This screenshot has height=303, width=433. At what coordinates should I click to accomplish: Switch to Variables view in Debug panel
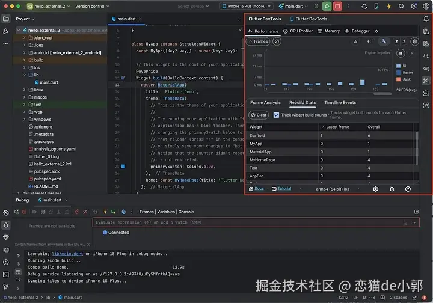click(166, 212)
